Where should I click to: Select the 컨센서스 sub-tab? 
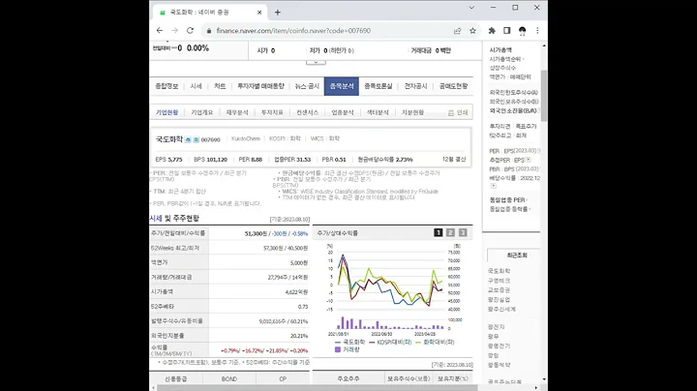click(307, 113)
